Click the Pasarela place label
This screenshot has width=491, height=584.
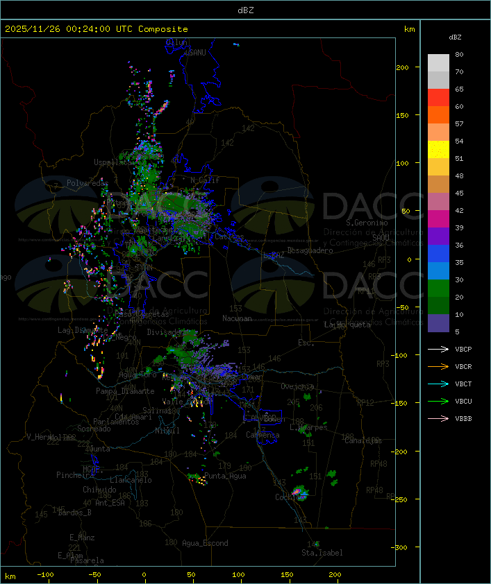pos(87,560)
